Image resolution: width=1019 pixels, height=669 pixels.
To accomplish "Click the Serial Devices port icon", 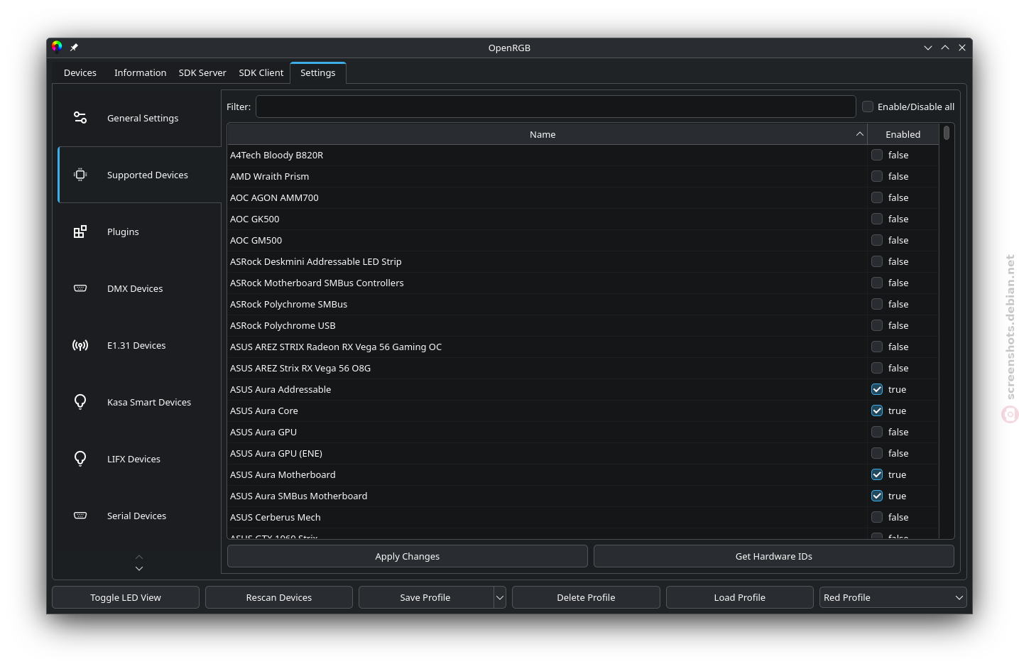I will pos(80,516).
